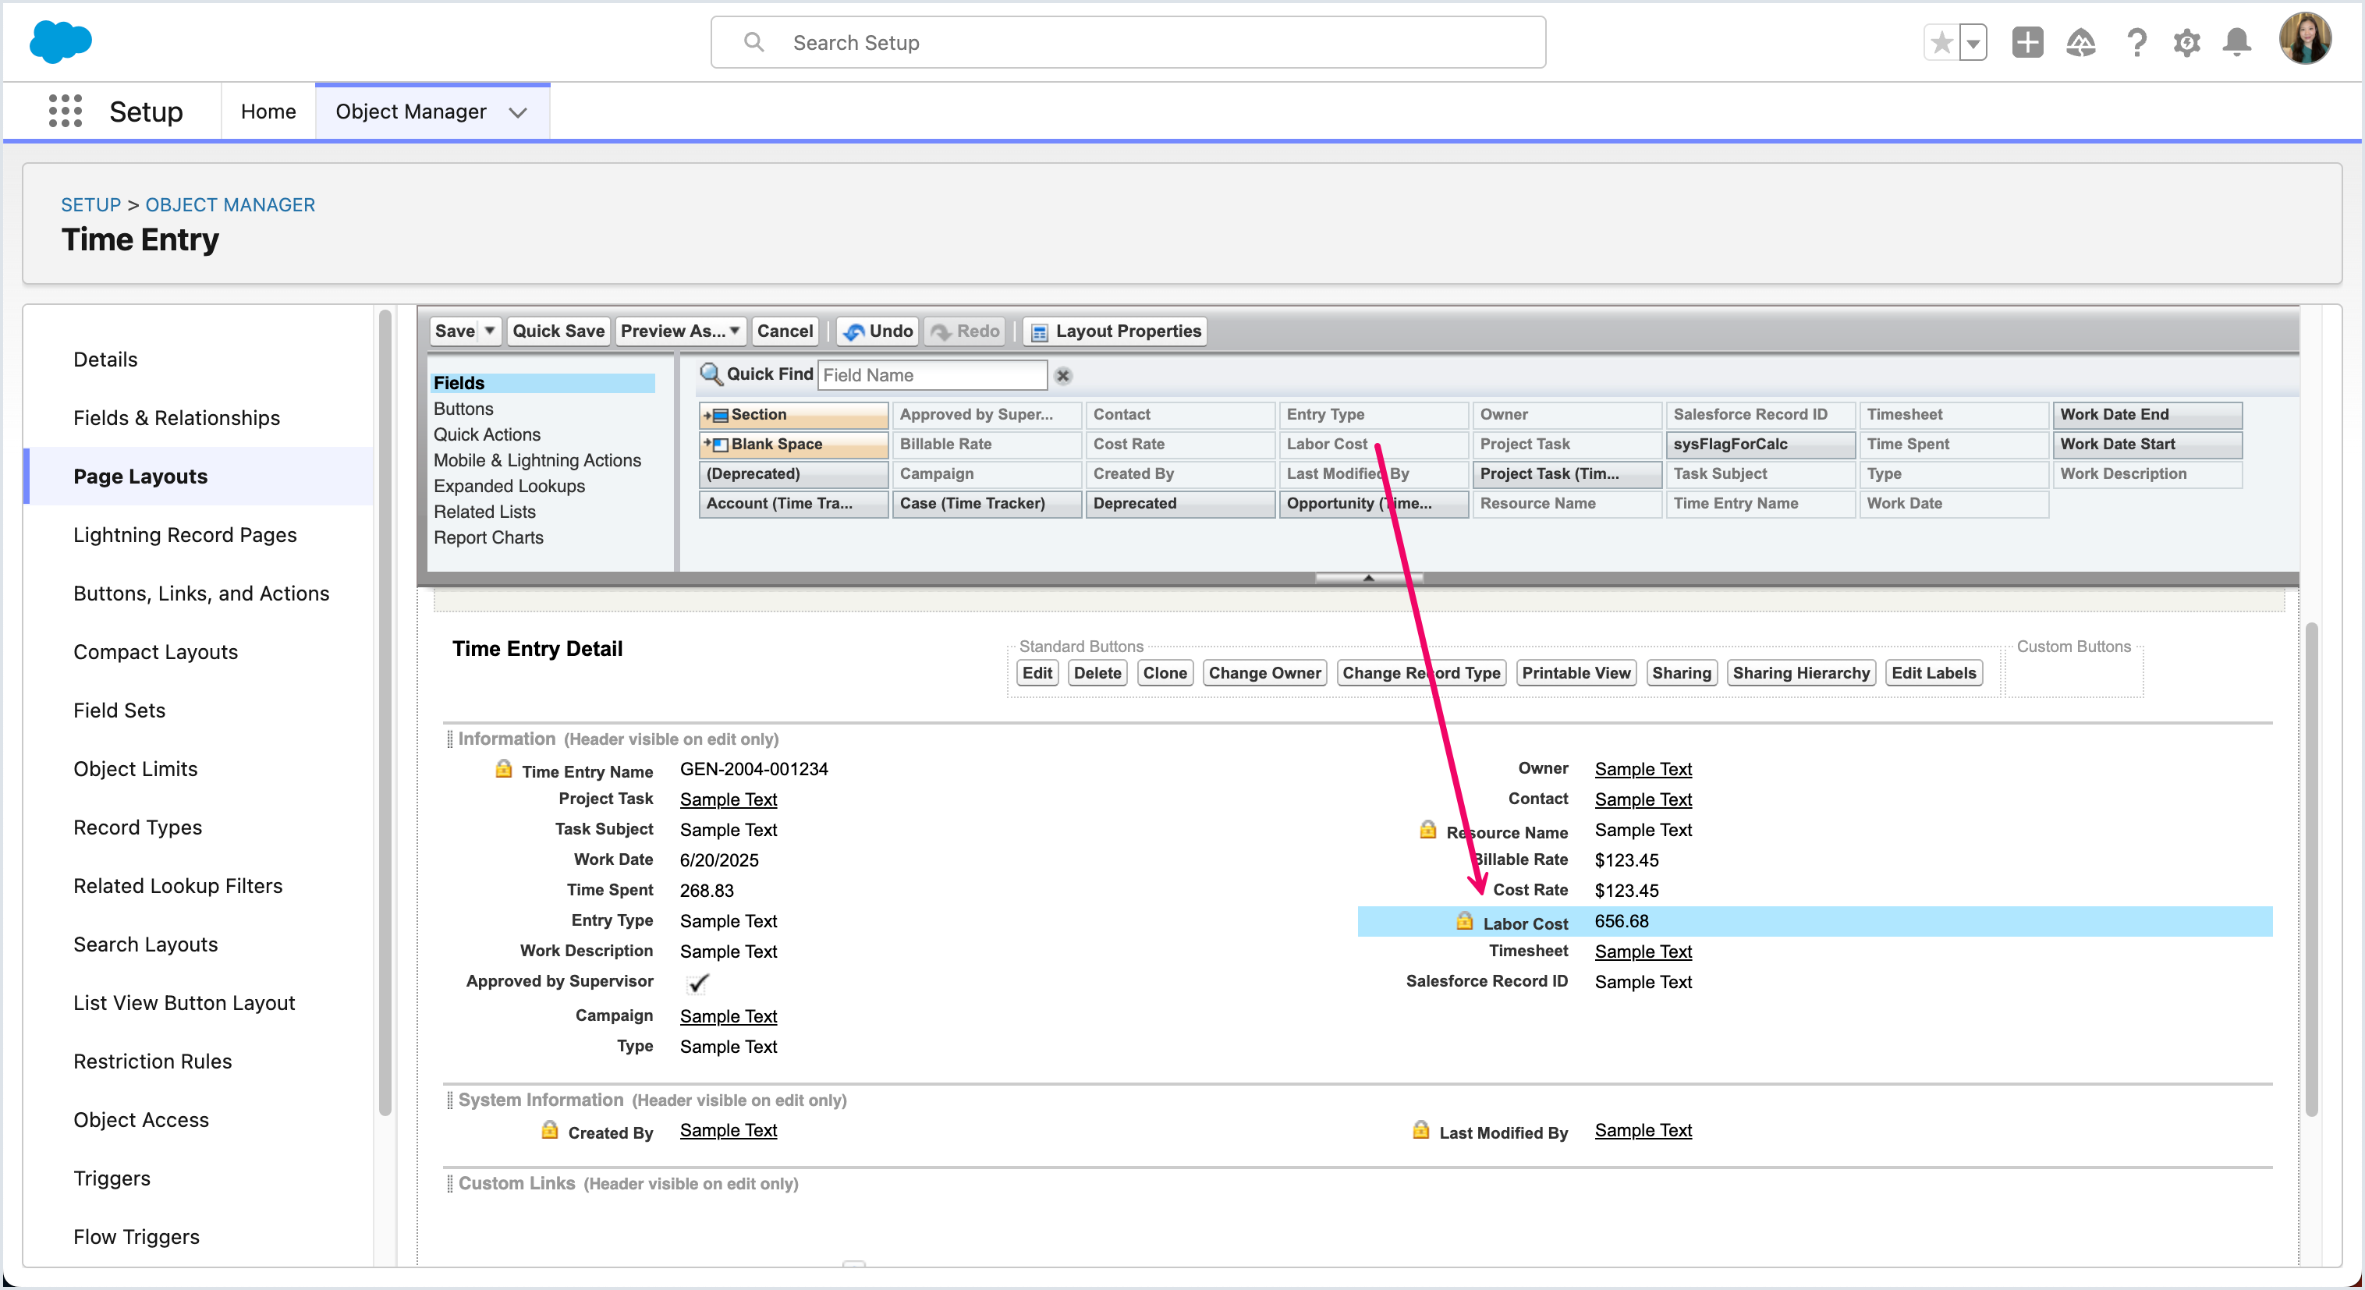This screenshot has width=2365, height=1290.
Task: Click the Redo button
Action: coord(965,331)
